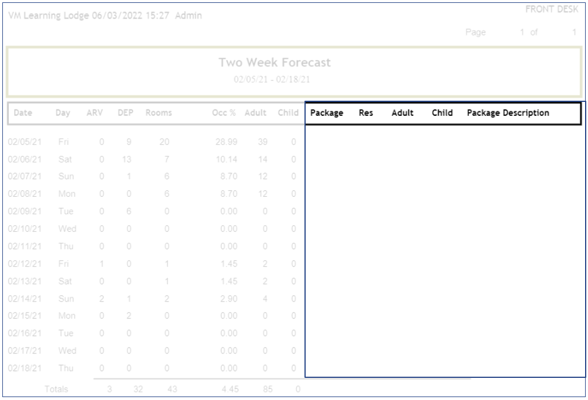Select the 02/05/21 date row

tap(24, 142)
